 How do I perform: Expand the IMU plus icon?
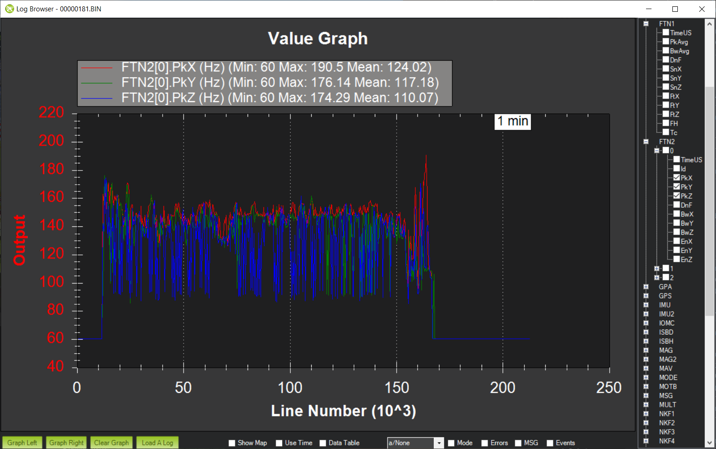point(646,305)
